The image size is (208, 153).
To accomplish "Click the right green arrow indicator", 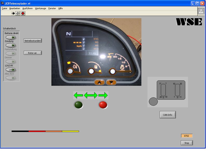I will coord(103,95).
